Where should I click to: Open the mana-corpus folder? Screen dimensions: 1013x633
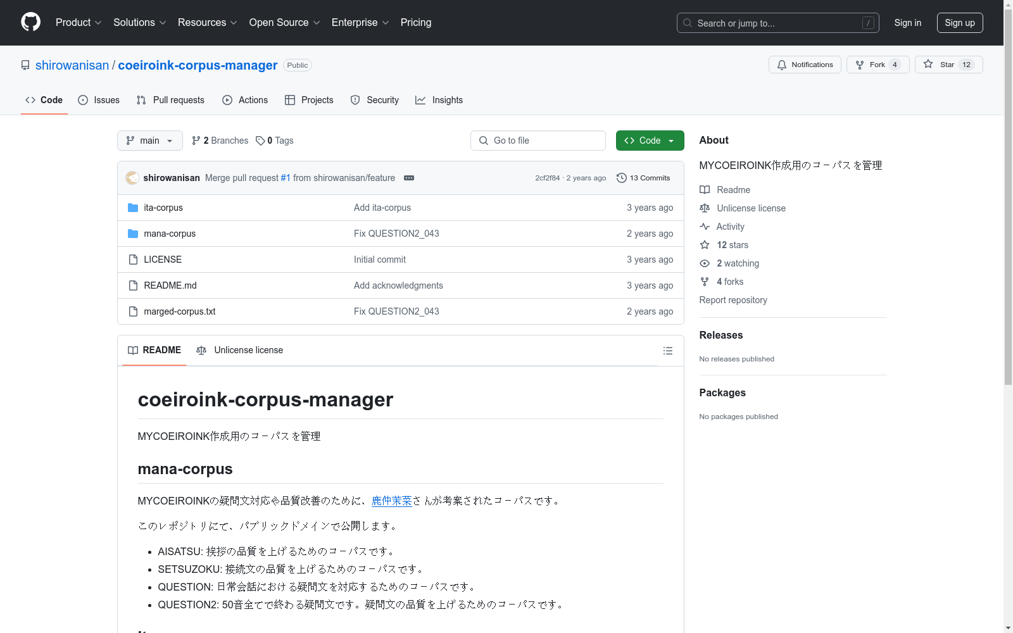(170, 234)
